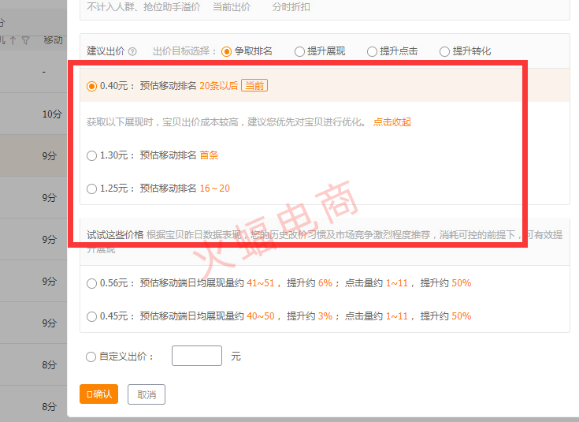The image size is (579, 422).
Task: Click the sort arrow icon in table header
Action: [x=13, y=40]
